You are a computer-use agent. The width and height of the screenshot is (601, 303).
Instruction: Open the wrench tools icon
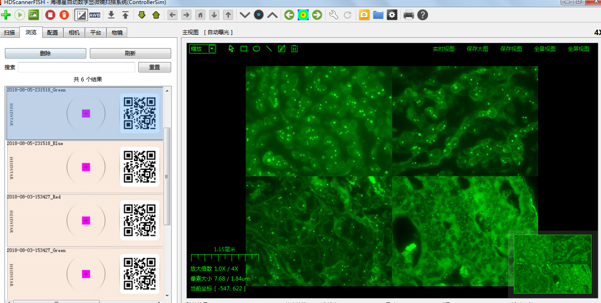(333, 15)
